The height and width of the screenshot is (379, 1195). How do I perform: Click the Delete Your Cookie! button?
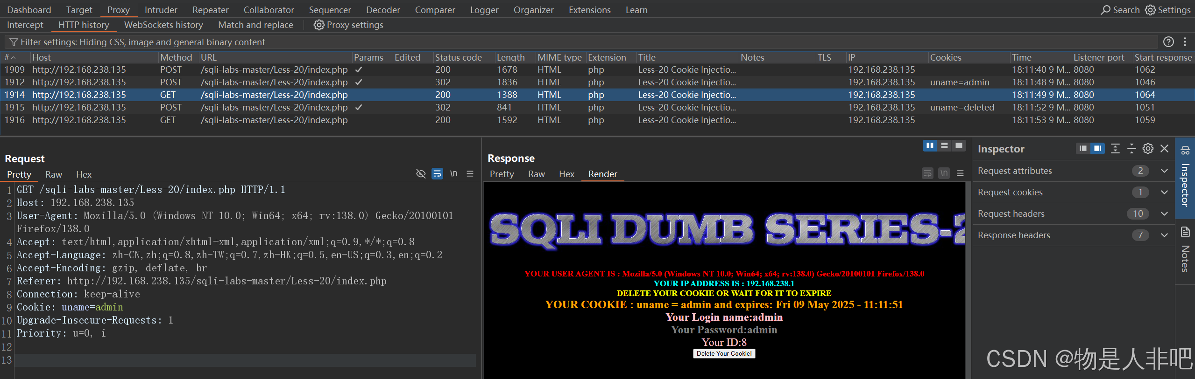tap(724, 353)
